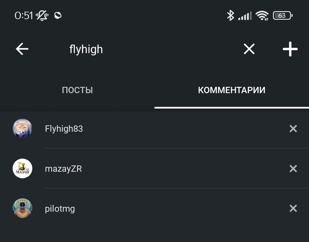Tap the plus add icon
Viewport: 309px width, 242px height.
(x=290, y=49)
